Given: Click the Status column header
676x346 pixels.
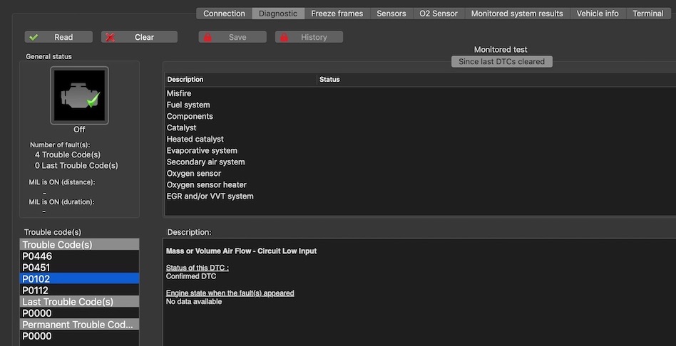Looking at the screenshot, I should point(329,80).
